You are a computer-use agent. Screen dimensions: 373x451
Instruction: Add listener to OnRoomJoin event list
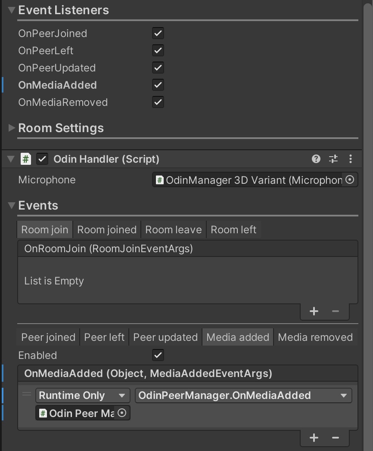coord(314,311)
